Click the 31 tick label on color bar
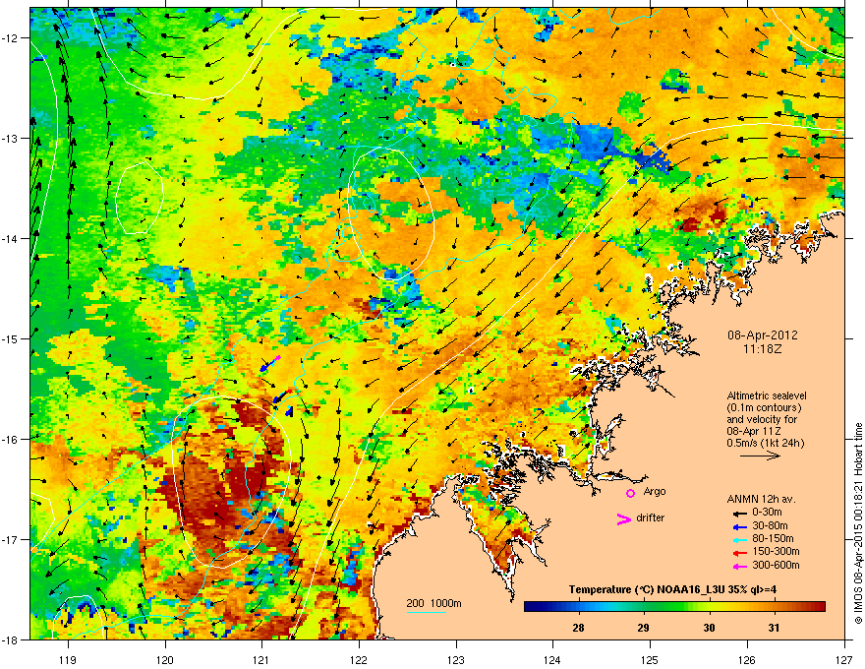This screenshot has height=669, width=865. coord(774,628)
